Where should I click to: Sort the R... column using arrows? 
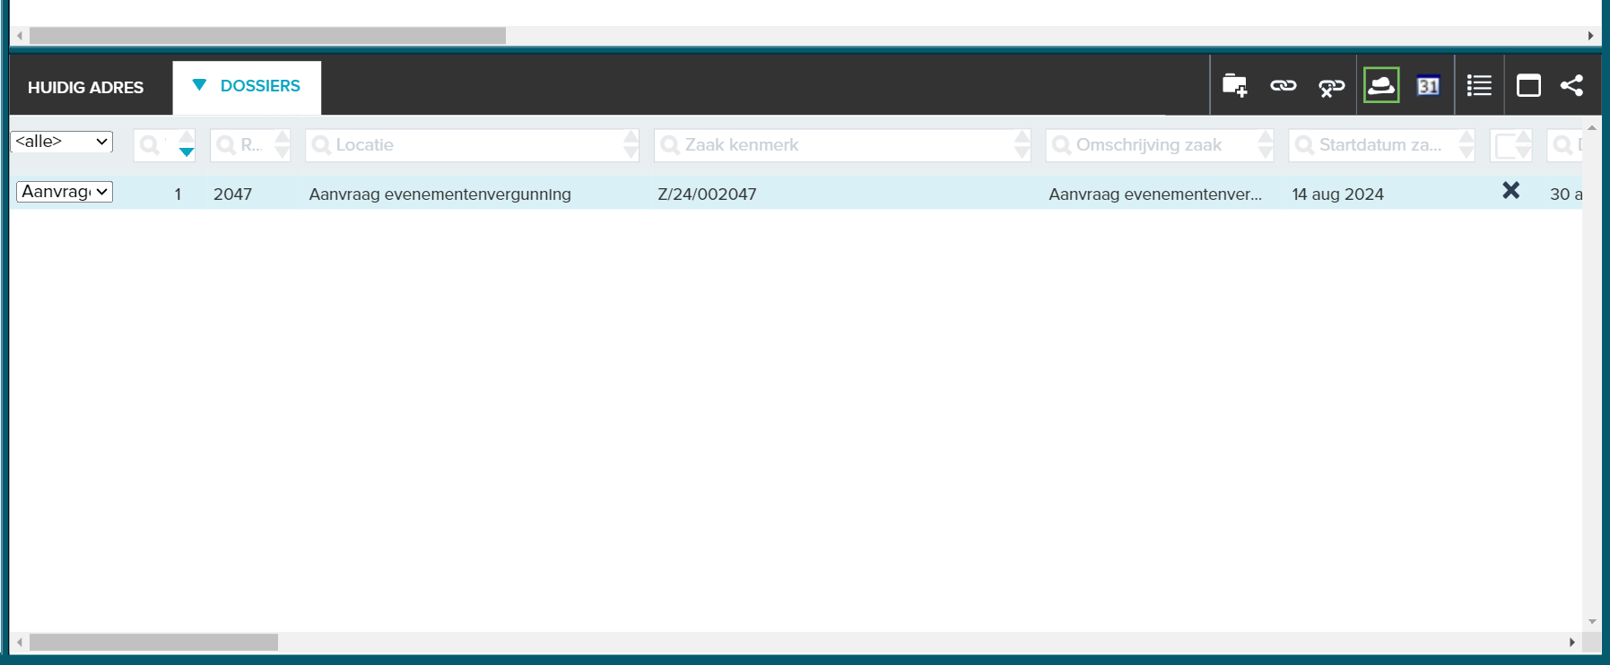(283, 145)
